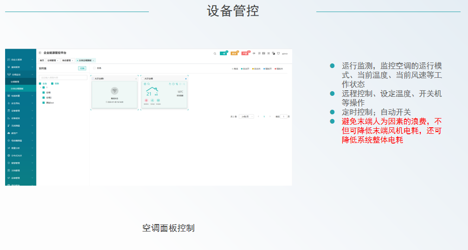Image resolution: width=468 pixels, height=250 pixels.
Task: Click the 自定义报表 sidebar icon
Action: coord(9,60)
